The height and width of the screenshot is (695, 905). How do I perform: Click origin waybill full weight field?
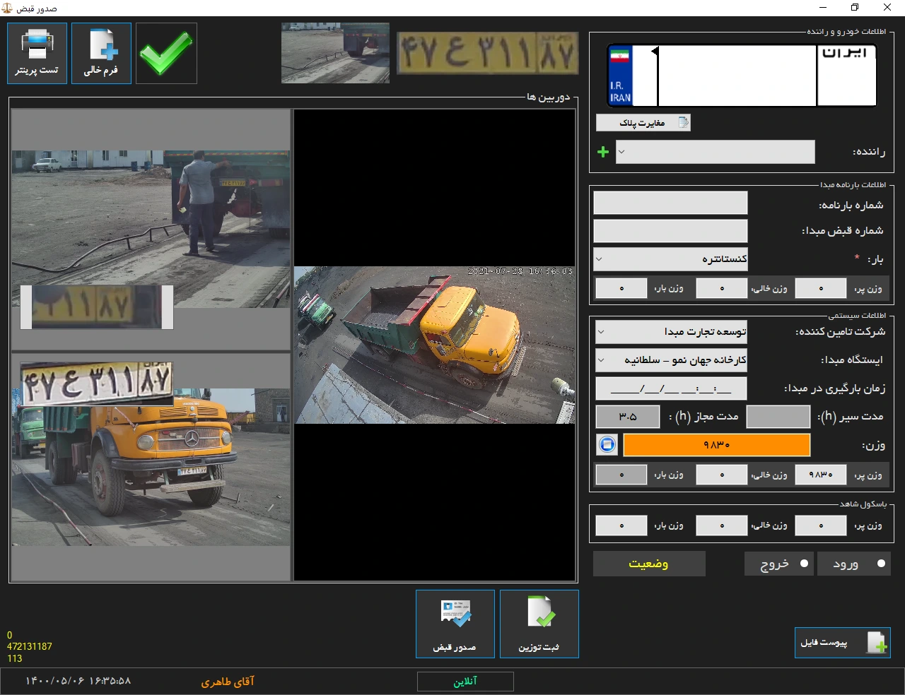(x=821, y=288)
